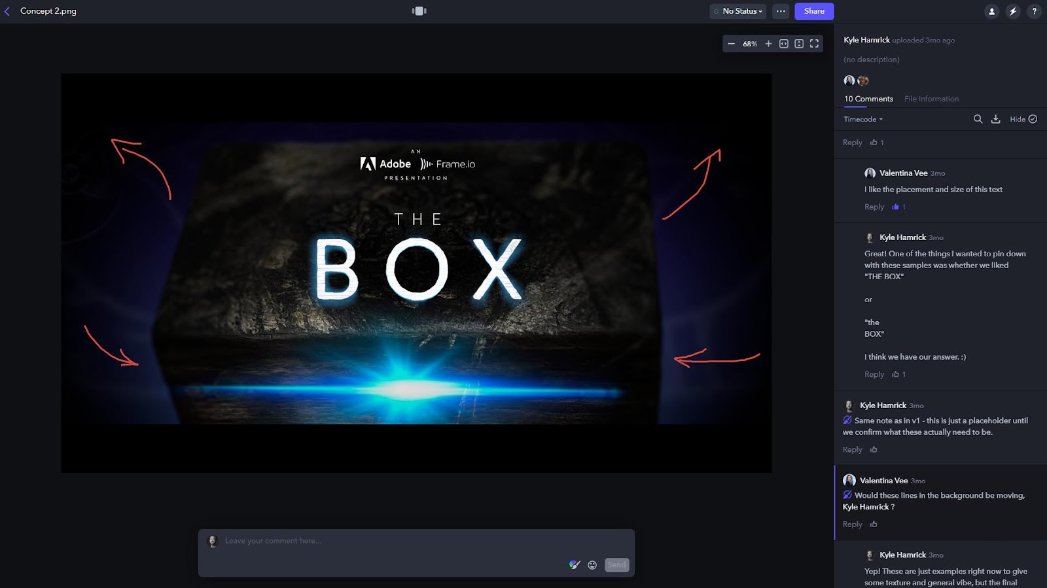Screen dimensions: 1047x588
Task: Open the No Status dropdown
Action: click(x=738, y=11)
